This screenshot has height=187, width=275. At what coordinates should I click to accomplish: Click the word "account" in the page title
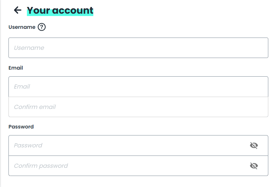[73, 10]
